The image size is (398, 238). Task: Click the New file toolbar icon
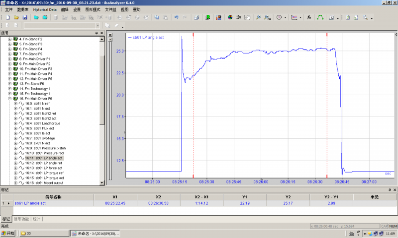(7, 17)
